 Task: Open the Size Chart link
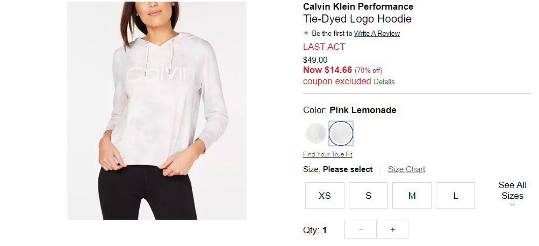407,169
